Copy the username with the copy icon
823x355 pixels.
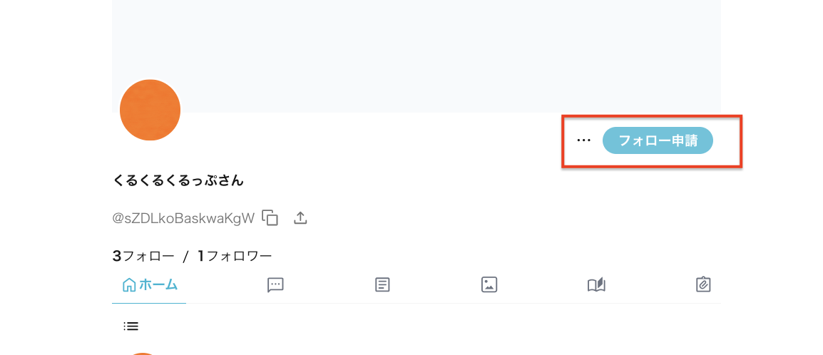(270, 217)
